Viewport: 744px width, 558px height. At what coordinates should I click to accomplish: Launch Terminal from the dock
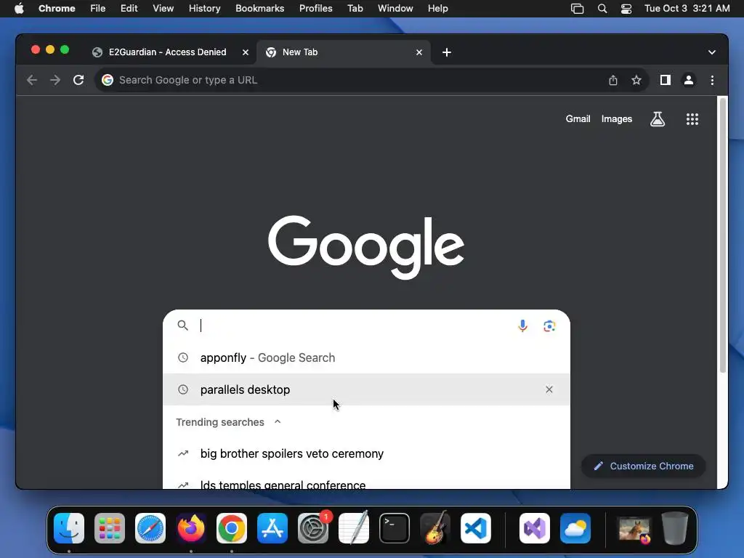point(395,528)
